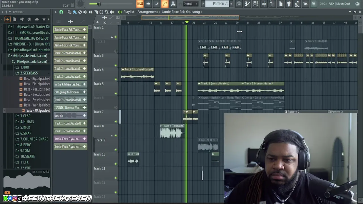This screenshot has width=363, height=204.
Task: Unmute the disabled Track 6 switch
Action: [x=116, y=107]
